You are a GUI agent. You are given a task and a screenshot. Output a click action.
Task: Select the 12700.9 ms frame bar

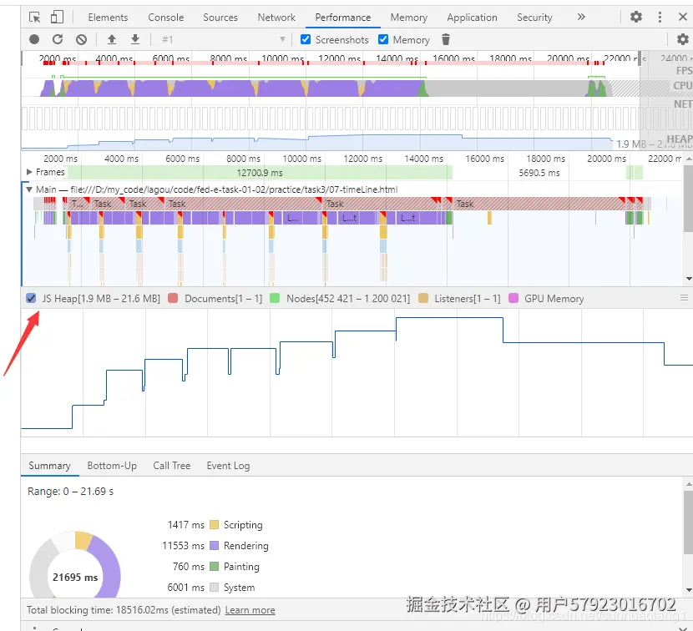[x=260, y=172]
